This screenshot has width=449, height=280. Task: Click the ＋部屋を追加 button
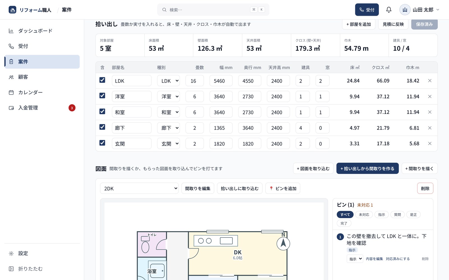359,24
